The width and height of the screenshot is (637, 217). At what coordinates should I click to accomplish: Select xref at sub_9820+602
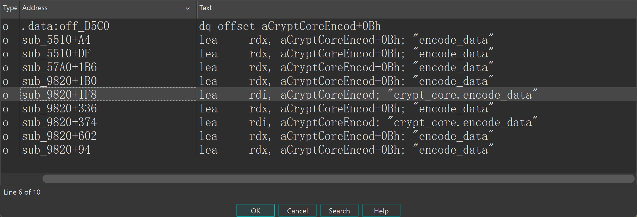click(x=59, y=136)
